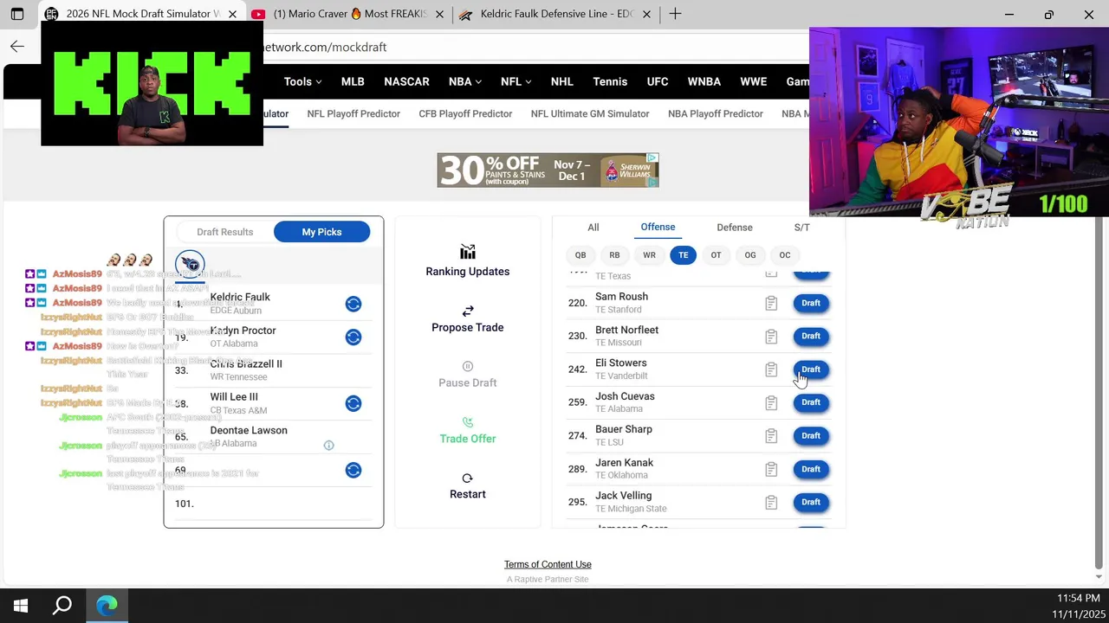The height and width of the screenshot is (623, 1109).
Task: Click swap icon next to Kadyn Proctor
Action: click(x=353, y=337)
